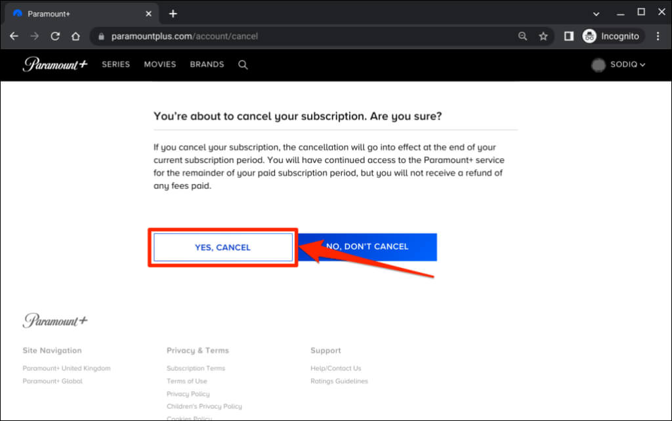
Task: Open the browser zoom magnifier icon
Action: (522, 36)
